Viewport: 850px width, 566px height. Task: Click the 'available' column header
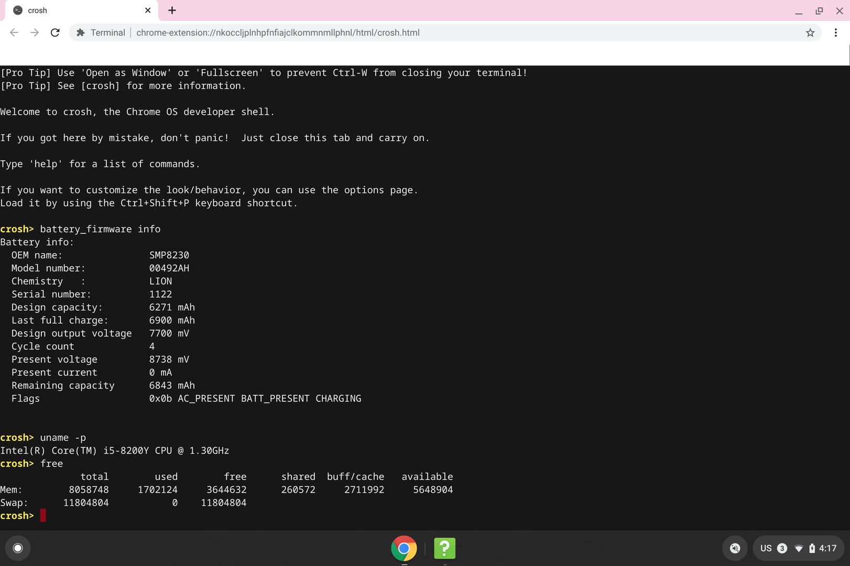pos(427,477)
